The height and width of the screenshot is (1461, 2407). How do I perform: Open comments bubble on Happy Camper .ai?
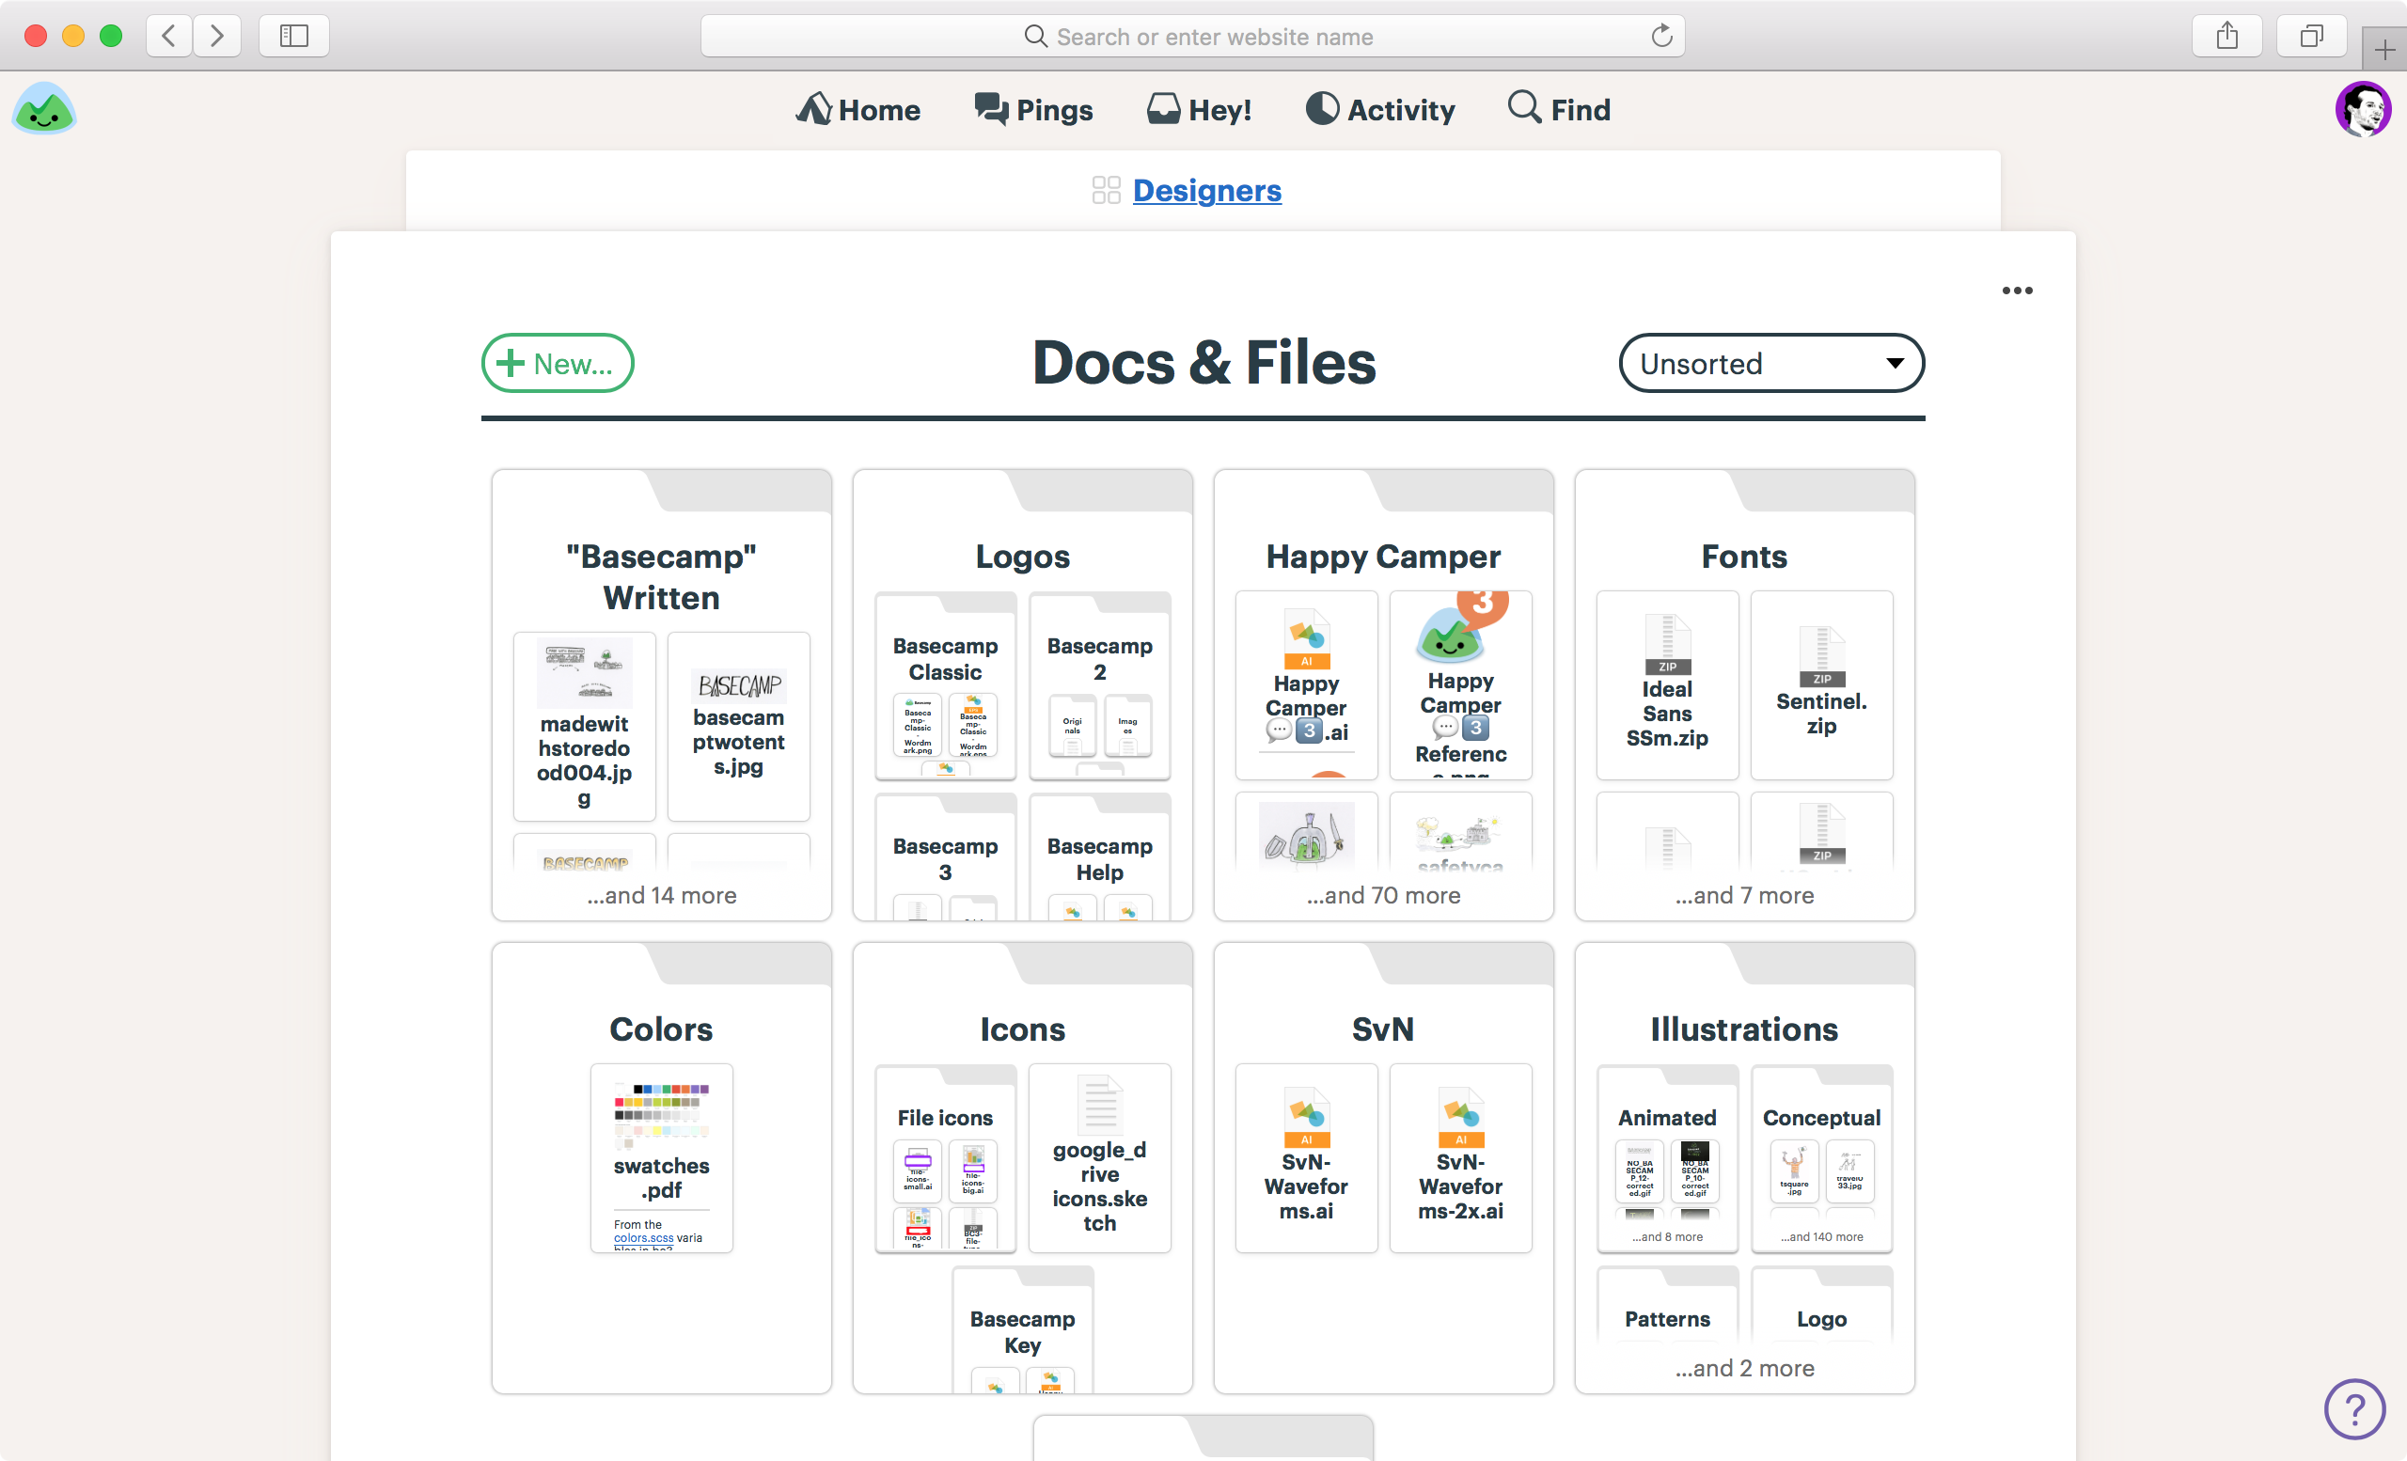point(1279,730)
